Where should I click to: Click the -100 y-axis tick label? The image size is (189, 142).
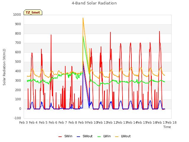pos(17,118)
